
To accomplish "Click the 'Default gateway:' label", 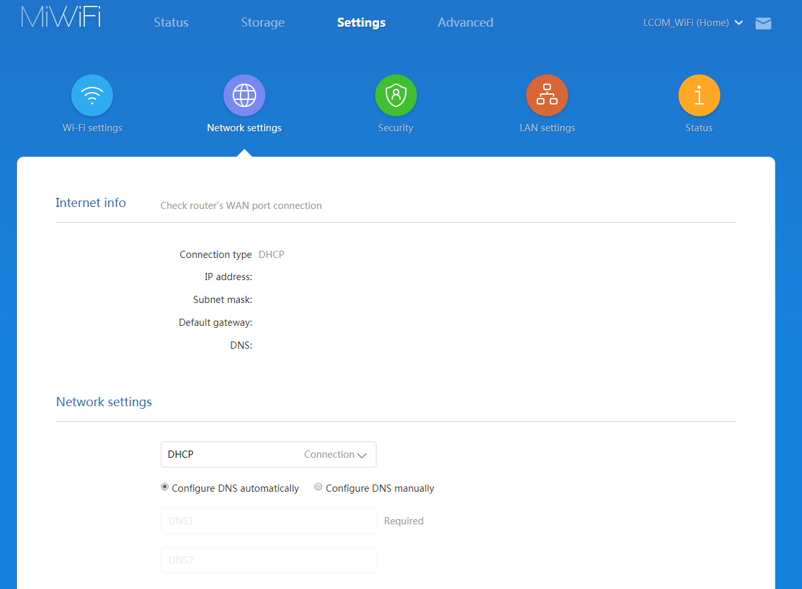I will point(216,323).
